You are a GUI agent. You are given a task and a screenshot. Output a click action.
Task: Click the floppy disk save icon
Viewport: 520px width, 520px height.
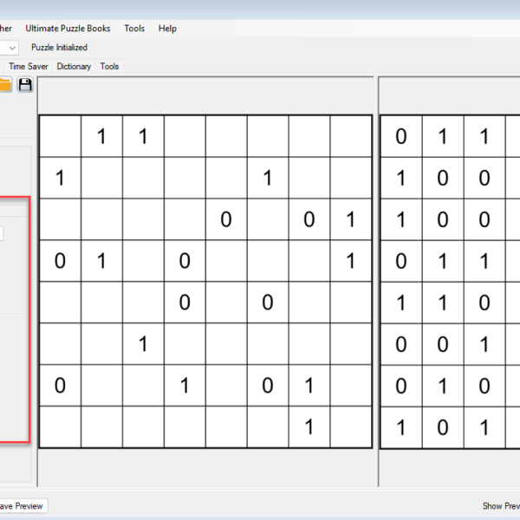pos(25,84)
